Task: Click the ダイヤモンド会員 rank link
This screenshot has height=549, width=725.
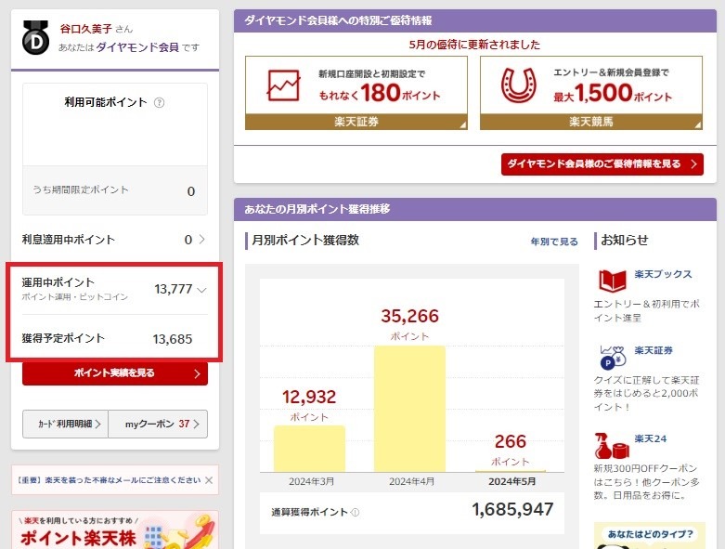Action: point(137,47)
